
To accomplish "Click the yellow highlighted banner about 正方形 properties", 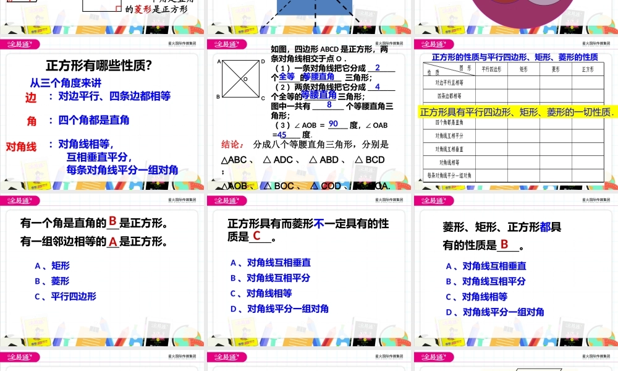I will pos(514,111).
